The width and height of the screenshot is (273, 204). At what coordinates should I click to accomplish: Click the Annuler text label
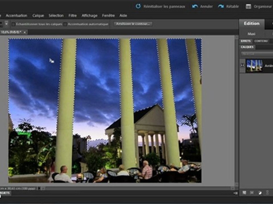coord(206,7)
